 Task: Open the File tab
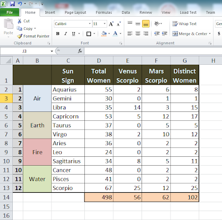click(x=9, y=12)
